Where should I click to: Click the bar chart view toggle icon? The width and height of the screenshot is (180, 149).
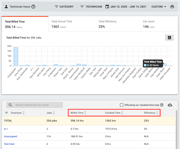pos(169,37)
